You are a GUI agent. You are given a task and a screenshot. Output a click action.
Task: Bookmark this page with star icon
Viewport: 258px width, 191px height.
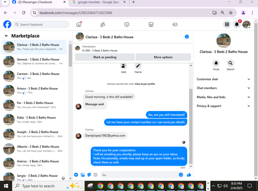point(231,12)
